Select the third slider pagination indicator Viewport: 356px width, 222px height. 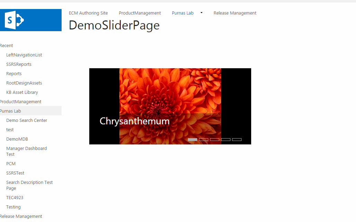214,139
